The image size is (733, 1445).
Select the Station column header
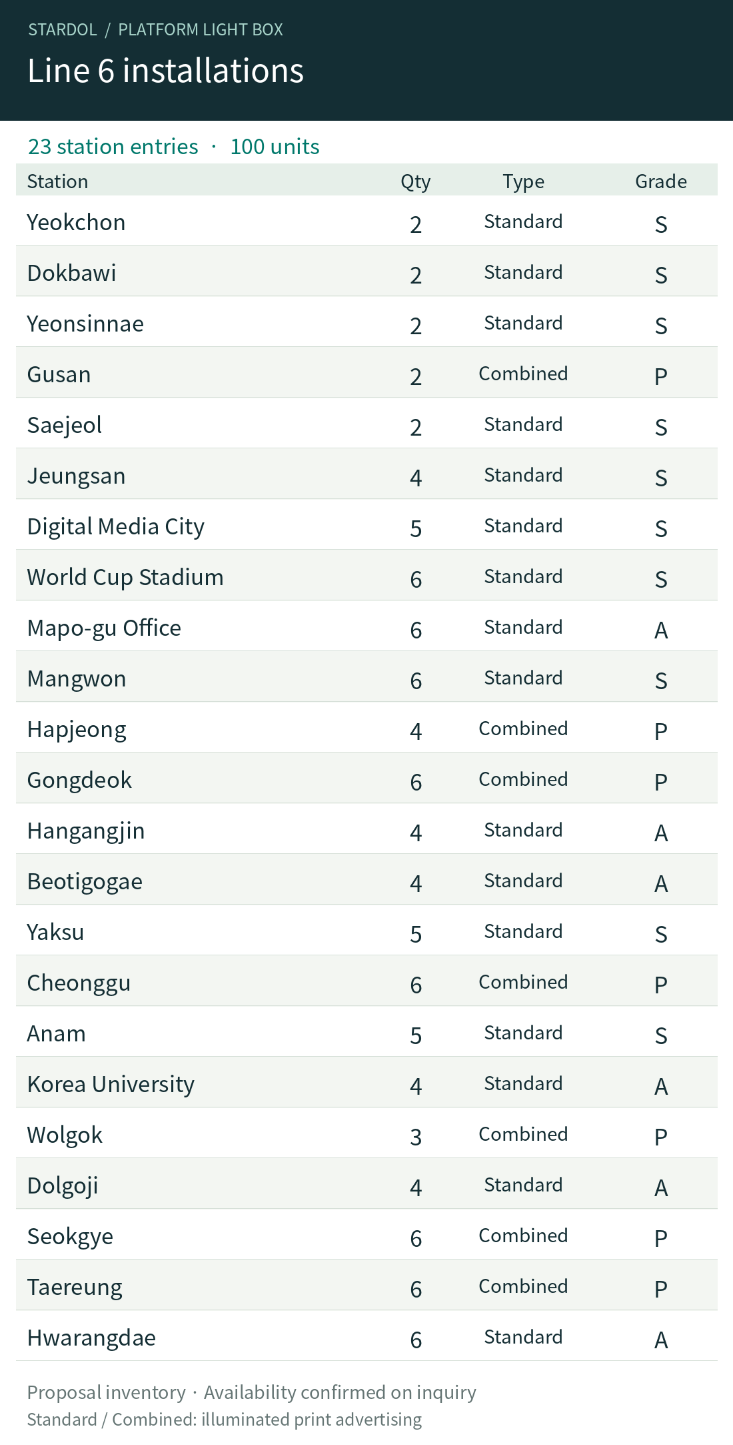(57, 181)
